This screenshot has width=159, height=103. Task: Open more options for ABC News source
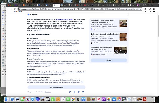(100, 43)
